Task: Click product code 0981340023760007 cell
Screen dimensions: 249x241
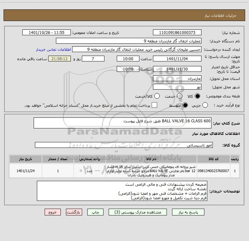Action: (213, 171)
